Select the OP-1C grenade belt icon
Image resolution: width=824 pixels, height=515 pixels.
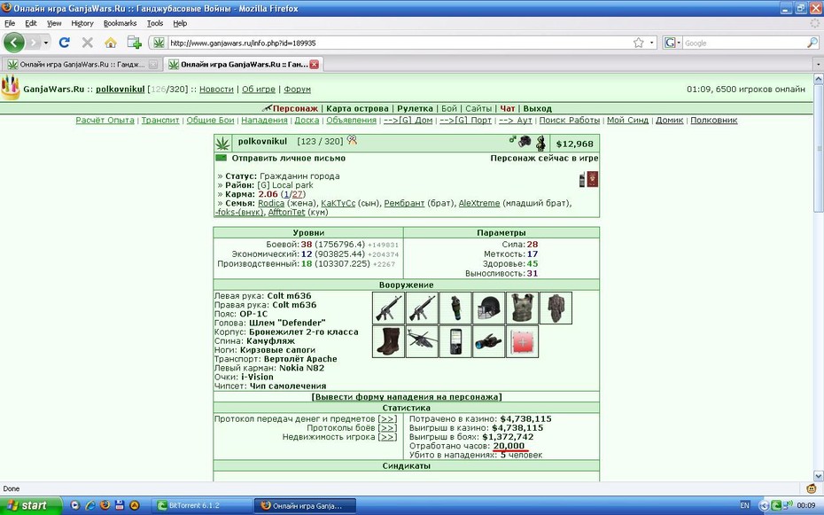455,308
